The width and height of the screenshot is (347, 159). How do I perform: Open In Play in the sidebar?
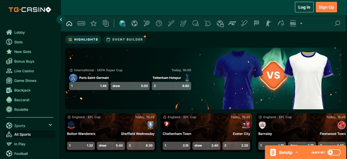pyautogui.click(x=20, y=144)
